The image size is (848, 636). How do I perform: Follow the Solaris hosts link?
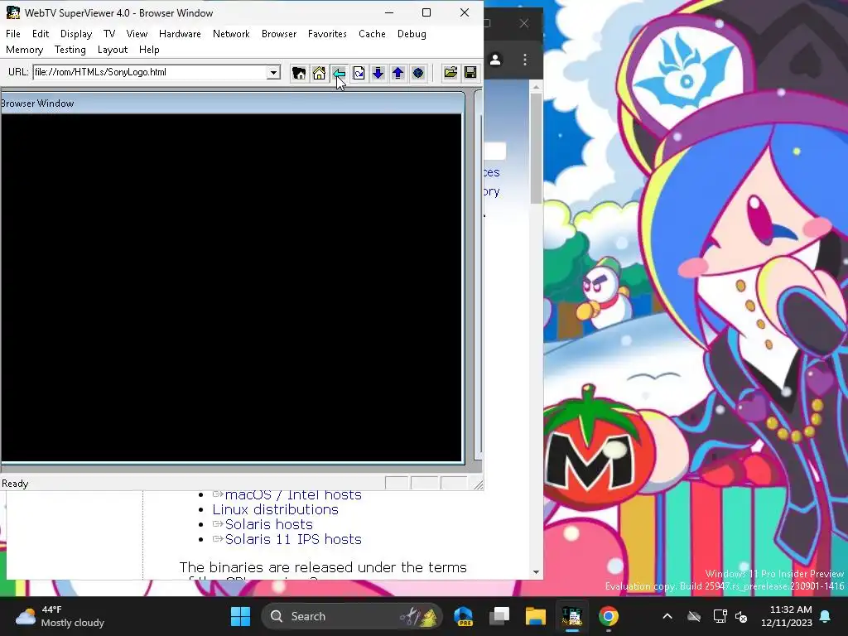(269, 524)
